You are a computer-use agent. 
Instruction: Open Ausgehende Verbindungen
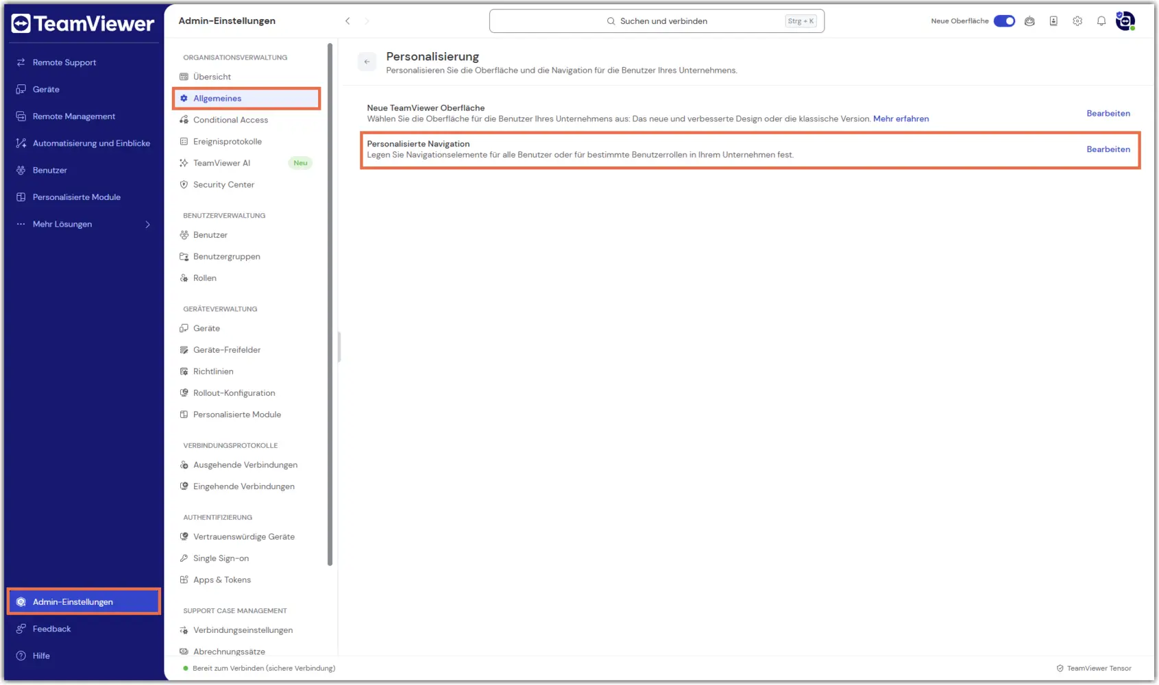coord(247,464)
